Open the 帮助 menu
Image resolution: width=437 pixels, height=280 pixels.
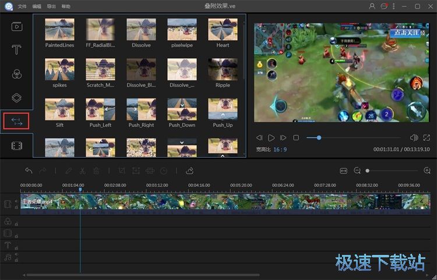(x=66, y=6)
